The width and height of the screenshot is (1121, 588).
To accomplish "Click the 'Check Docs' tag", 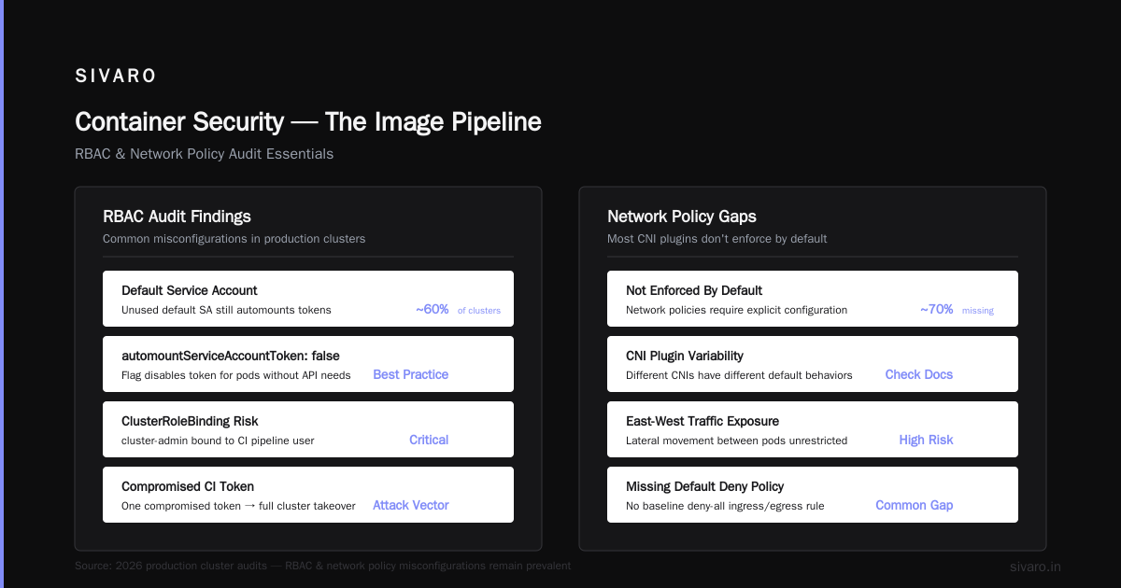I will point(919,374).
